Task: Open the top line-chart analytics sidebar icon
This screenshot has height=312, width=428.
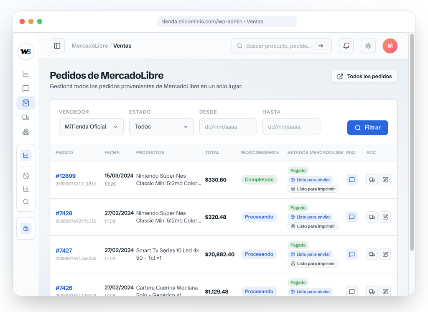Action: pos(26,74)
